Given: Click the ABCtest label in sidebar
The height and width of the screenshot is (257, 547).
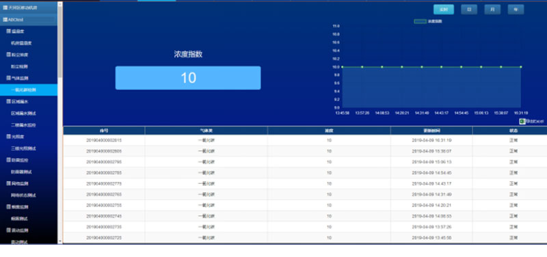Looking at the screenshot, I should [x=16, y=20].
